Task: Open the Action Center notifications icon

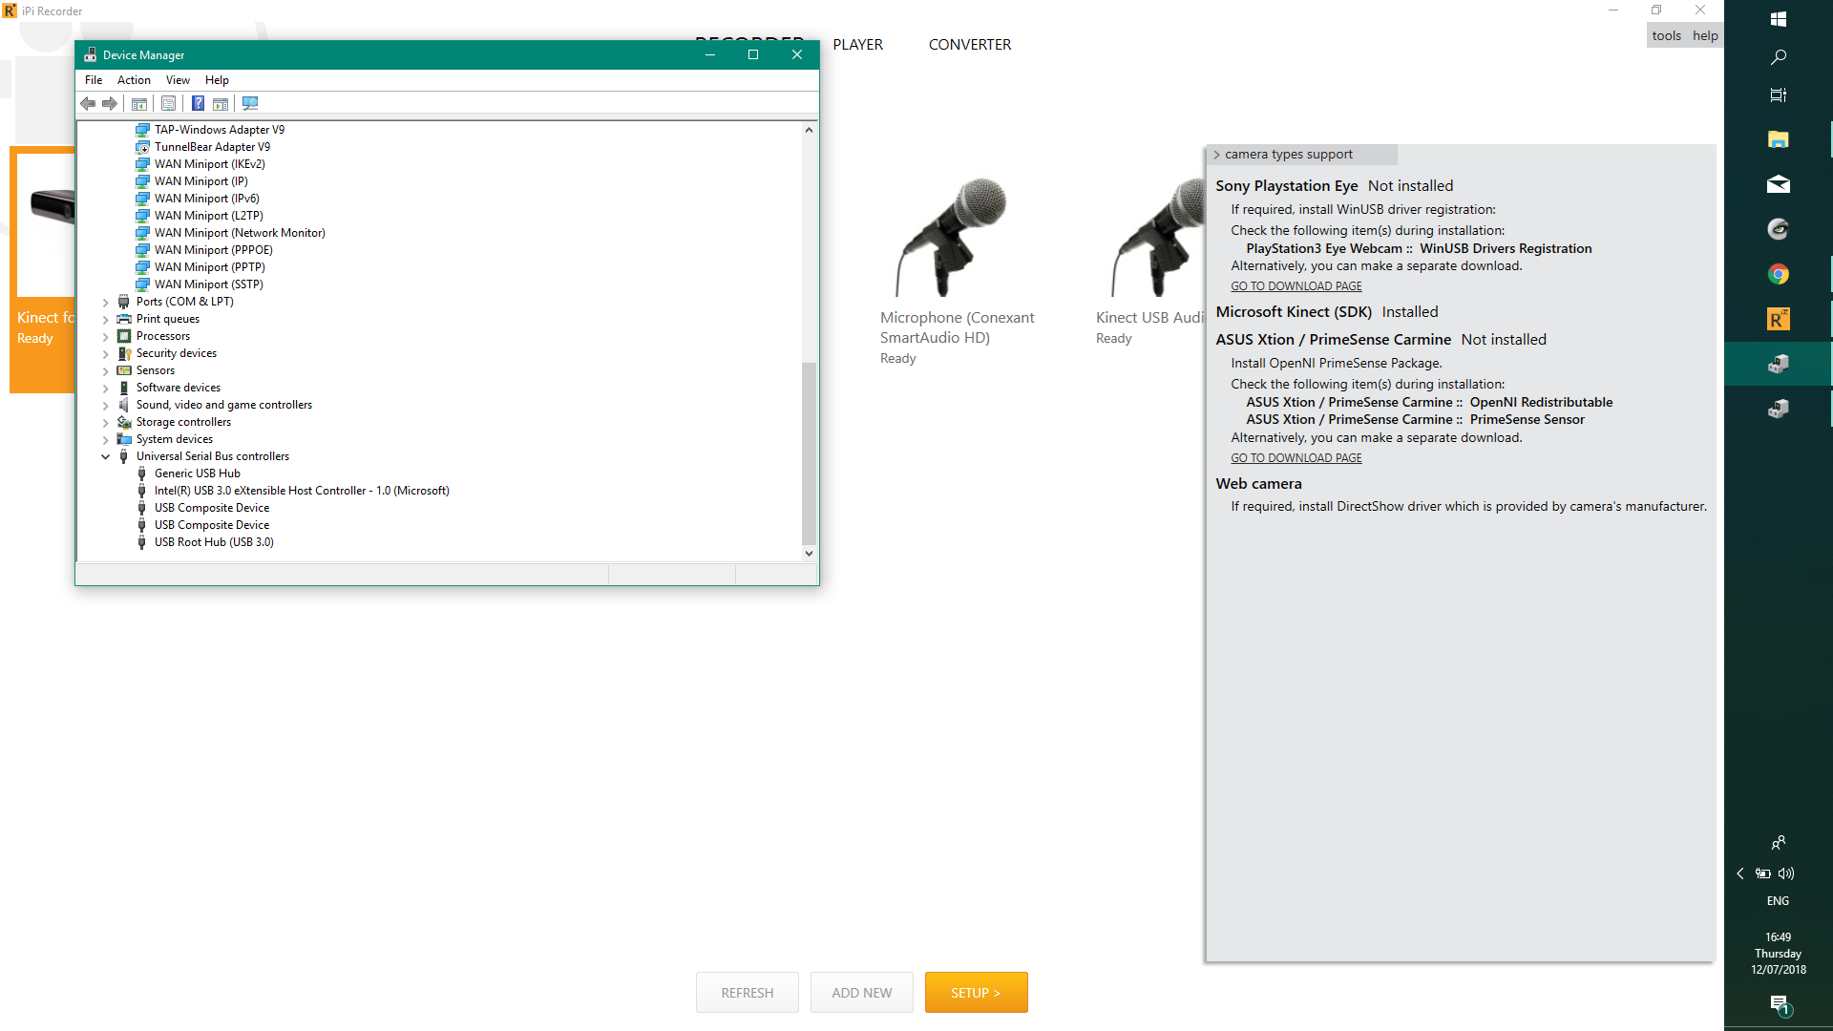Action: (1779, 1004)
